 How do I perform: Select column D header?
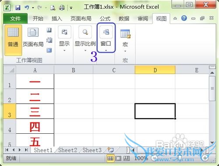(x=155, y=70)
